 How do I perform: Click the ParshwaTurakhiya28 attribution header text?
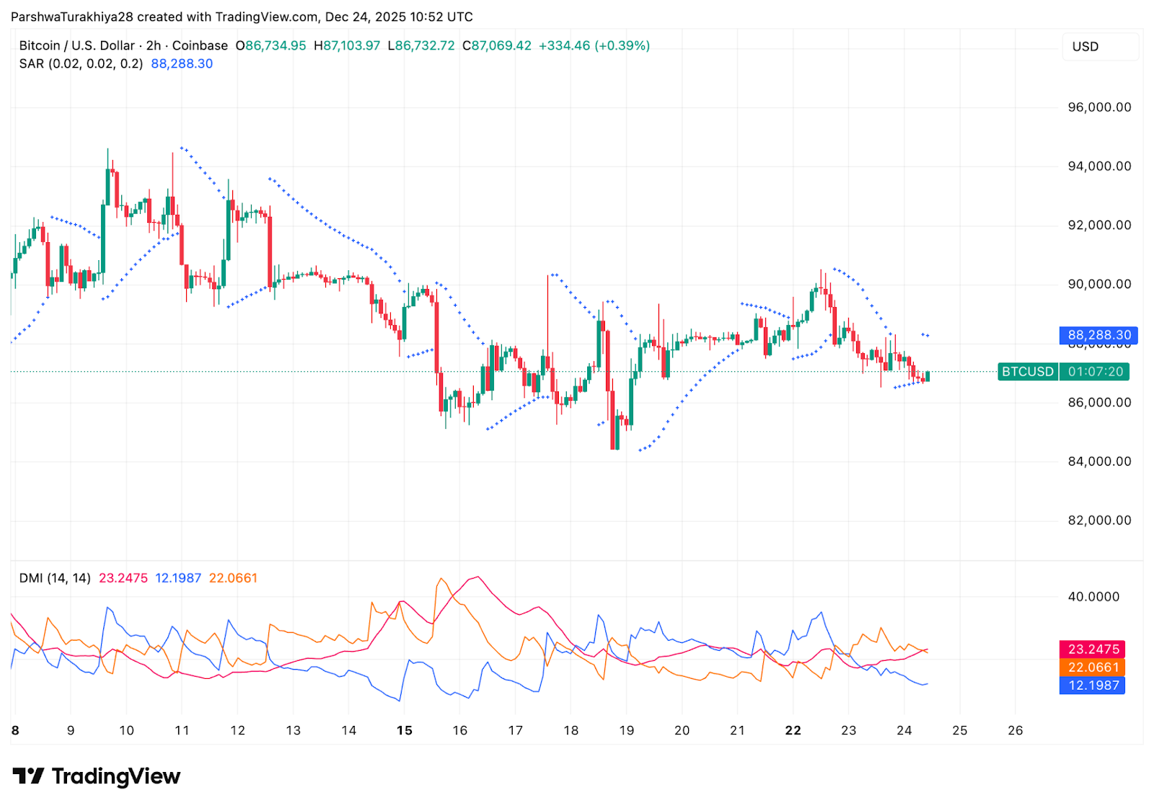click(72, 17)
